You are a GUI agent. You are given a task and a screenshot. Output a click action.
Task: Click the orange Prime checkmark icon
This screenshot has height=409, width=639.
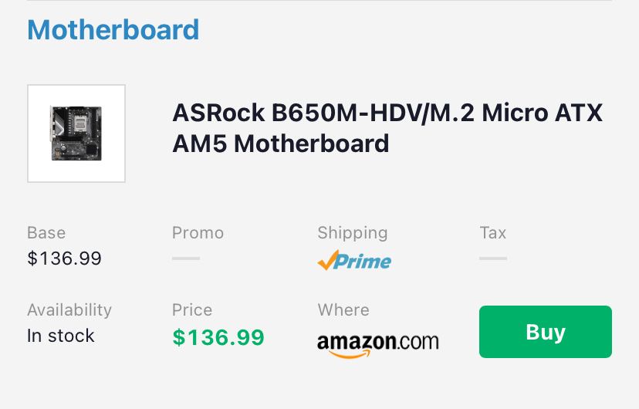pyautogui.click(x=328, y=260)
